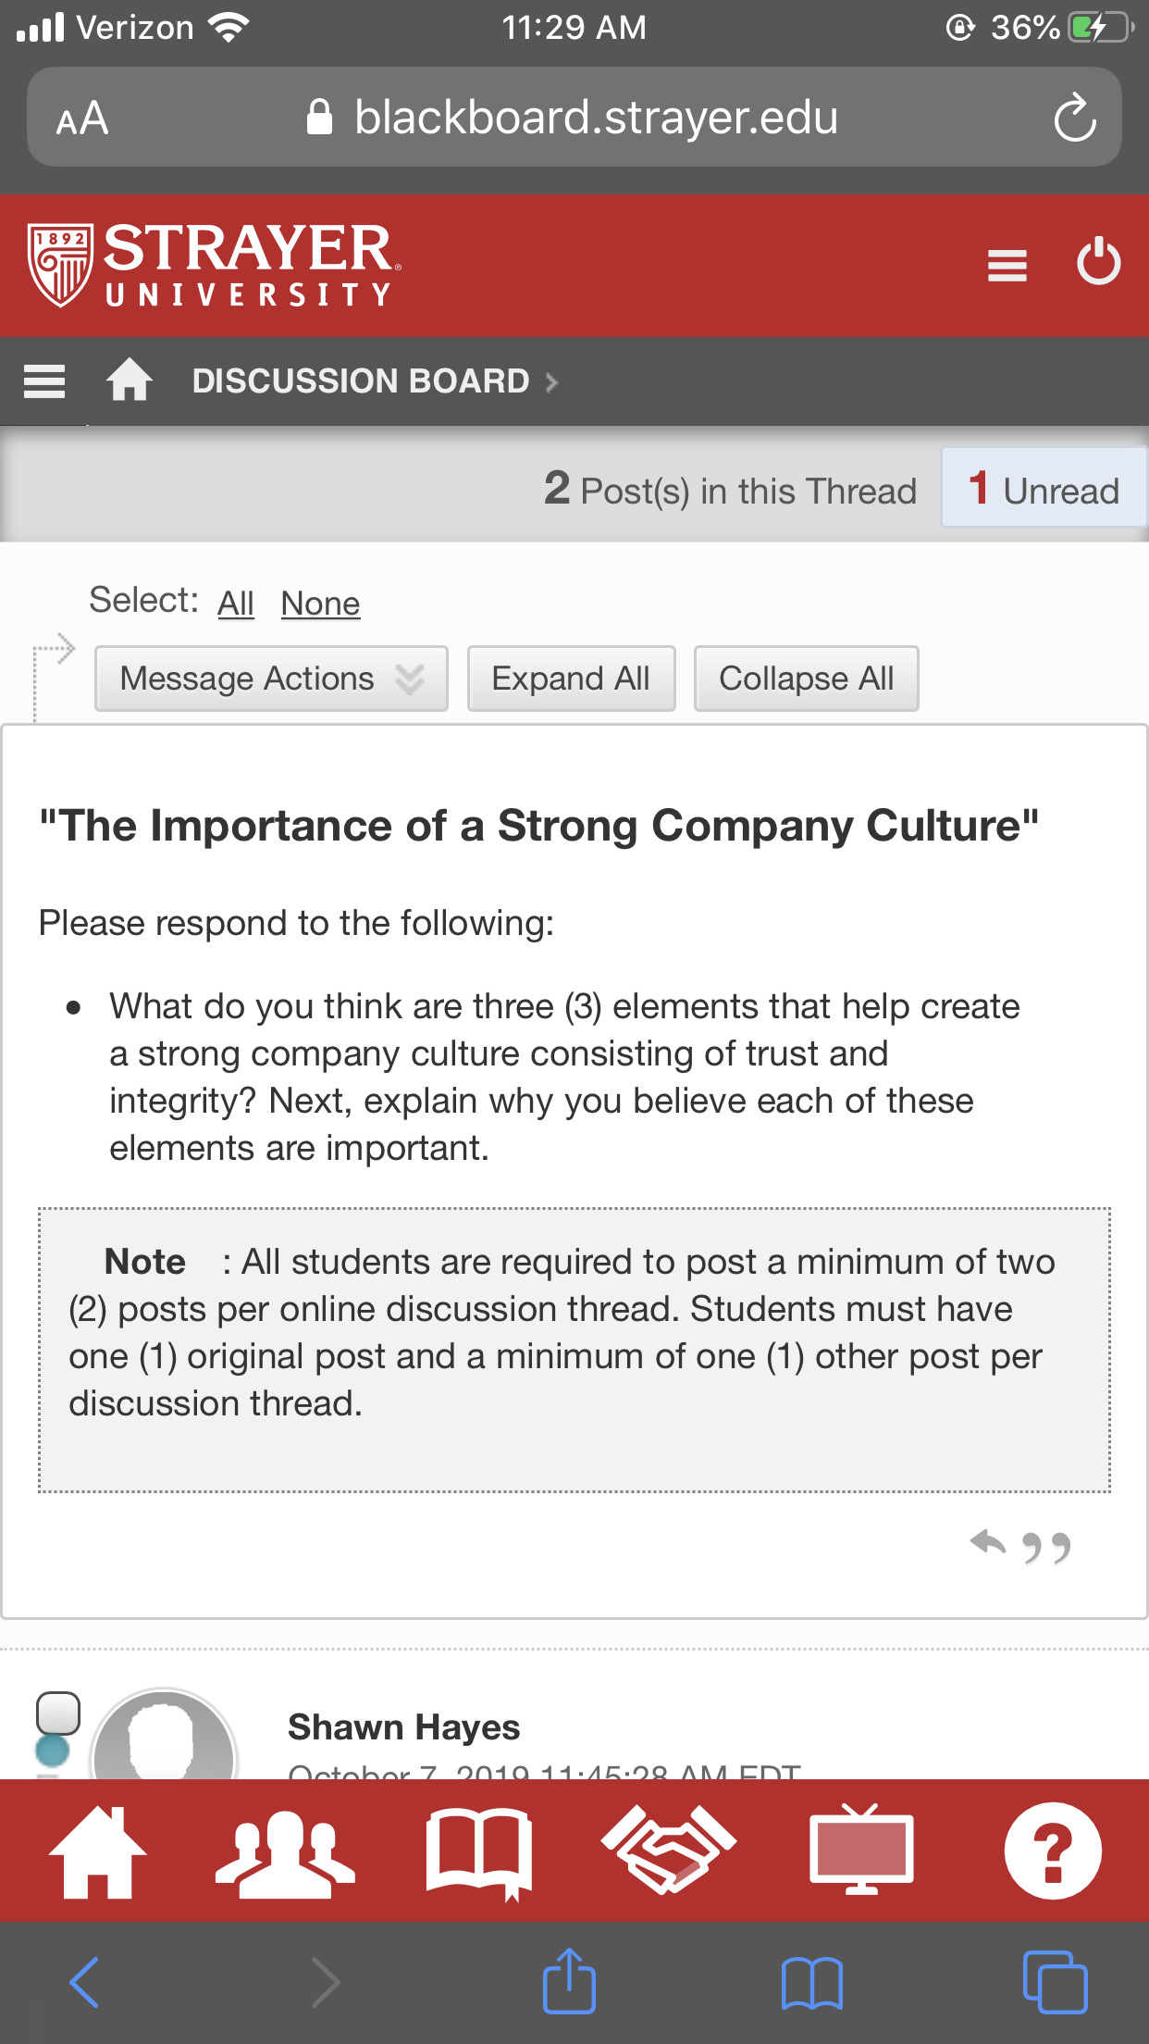Check the box next to Shawn Hayes post
The height and width of the screenshot is (2044, 1149).
tap(58, 1713)
